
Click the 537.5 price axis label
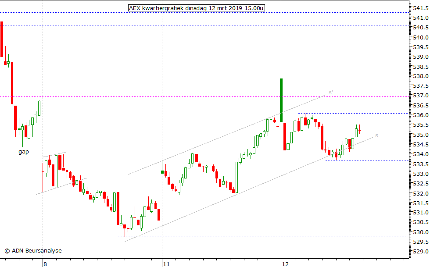click(421, 86)
